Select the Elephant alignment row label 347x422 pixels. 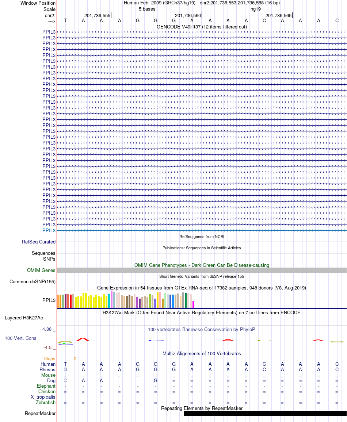point(46,386)
